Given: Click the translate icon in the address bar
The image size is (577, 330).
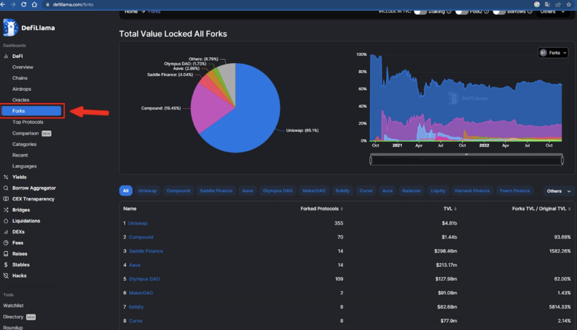Looking at the screenshot, I should pos(548,5).
